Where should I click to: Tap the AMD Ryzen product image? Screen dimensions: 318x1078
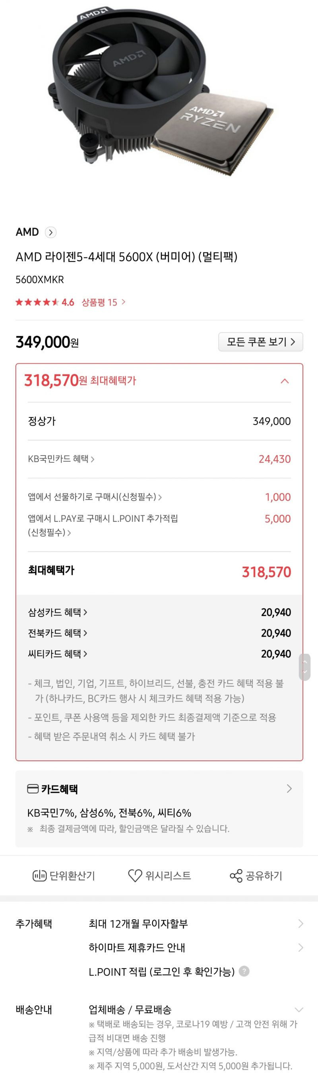click(159, 92)
